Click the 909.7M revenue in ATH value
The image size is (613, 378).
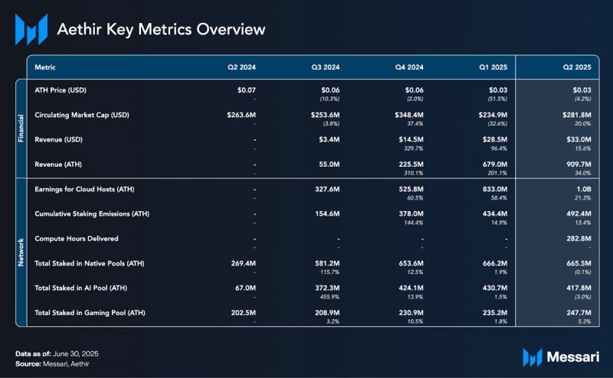point(579,165)
